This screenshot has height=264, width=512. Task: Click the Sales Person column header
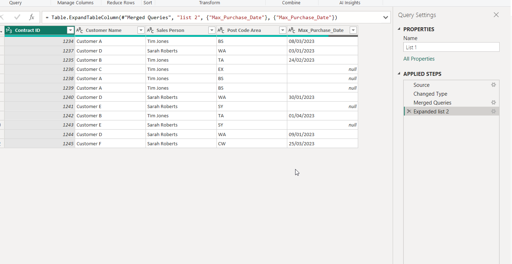click(181, 30)
